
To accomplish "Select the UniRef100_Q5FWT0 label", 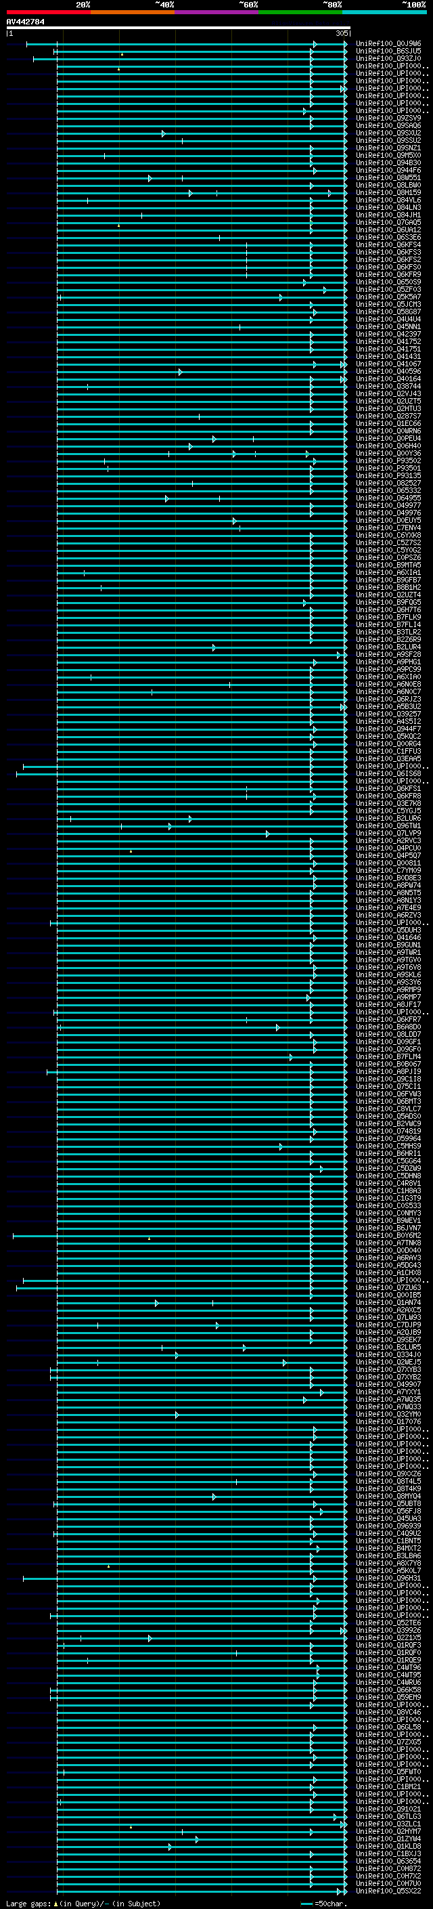I will click(388, 1772).
